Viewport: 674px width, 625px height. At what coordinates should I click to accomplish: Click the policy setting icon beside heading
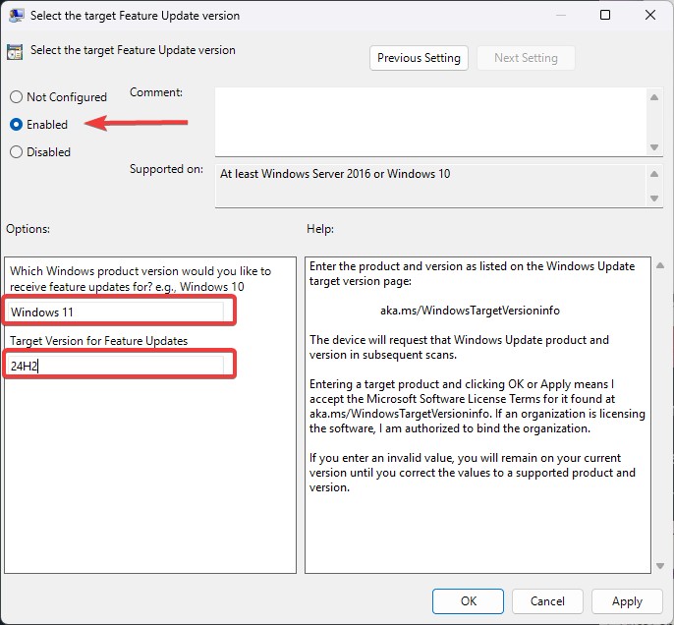coord(15,51)
